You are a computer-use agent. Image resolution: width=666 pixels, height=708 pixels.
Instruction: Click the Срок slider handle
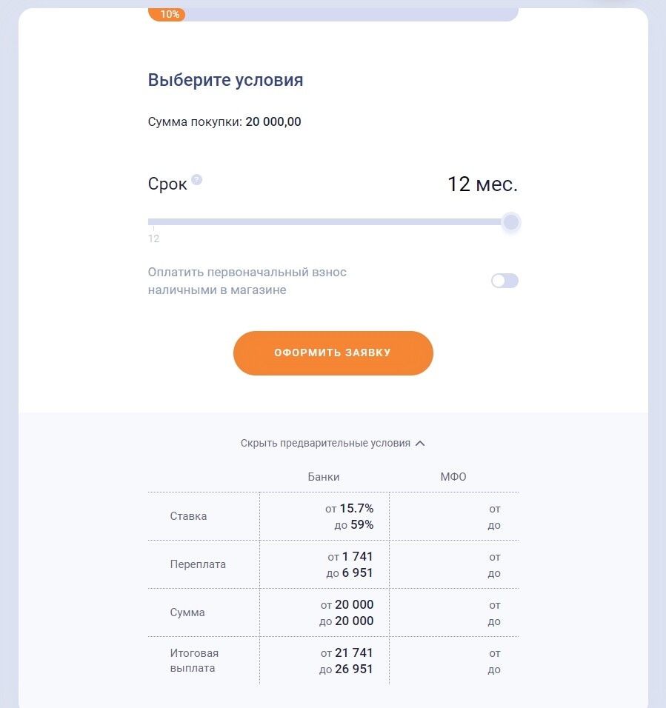510,222
